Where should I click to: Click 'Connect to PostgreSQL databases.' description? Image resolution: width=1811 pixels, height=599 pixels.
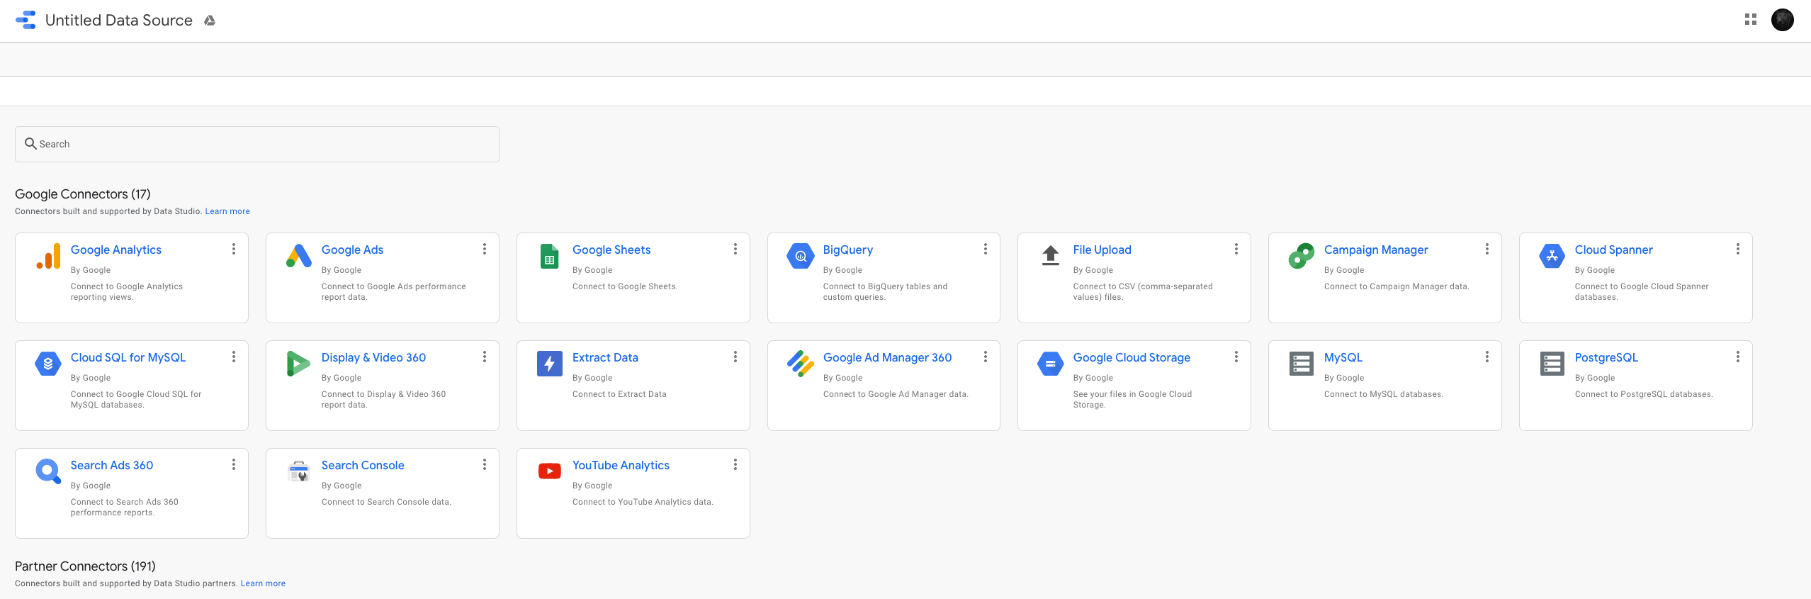click(1644, 394)
